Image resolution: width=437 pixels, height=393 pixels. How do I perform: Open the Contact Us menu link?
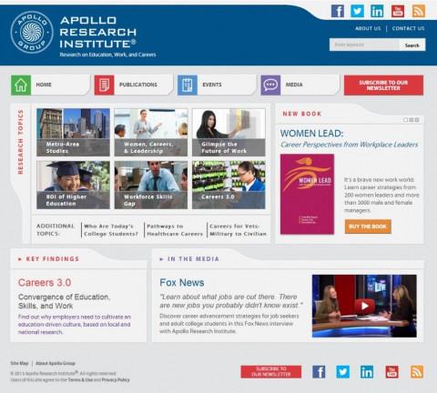(x=408, y=28)
